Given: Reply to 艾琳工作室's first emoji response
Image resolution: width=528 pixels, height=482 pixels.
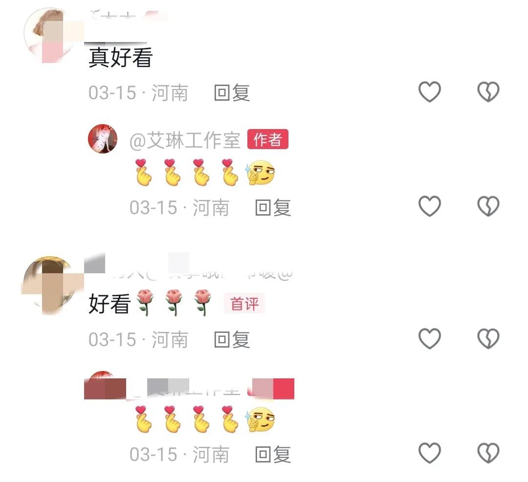Looking at the screenshot, I should (x=273, y=207).
